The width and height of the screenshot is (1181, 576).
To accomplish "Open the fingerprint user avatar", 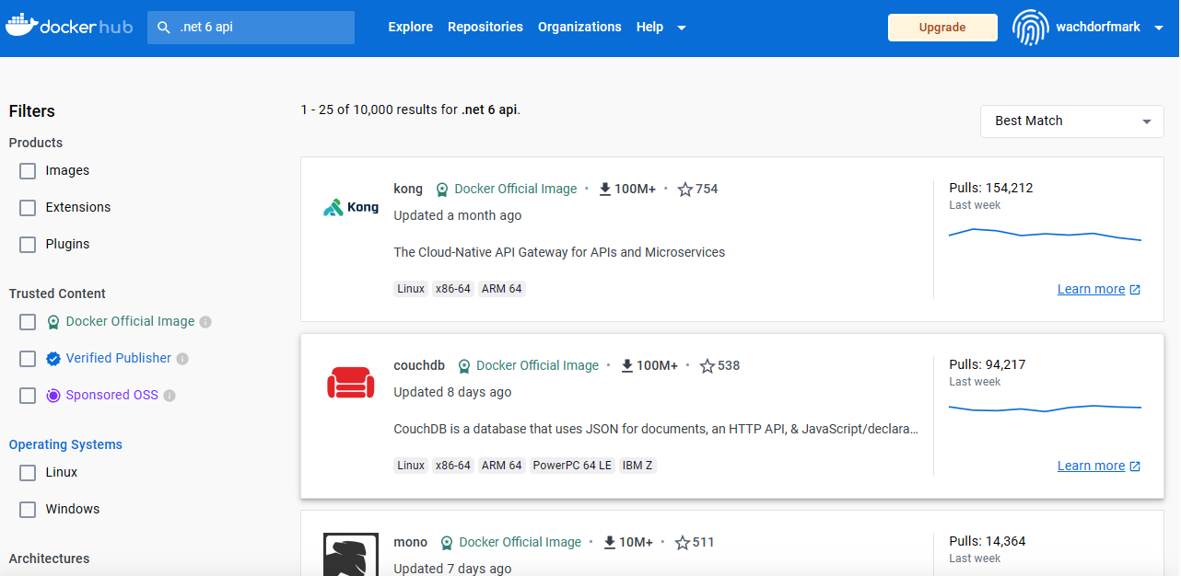I will click(x=1031, y=28).
